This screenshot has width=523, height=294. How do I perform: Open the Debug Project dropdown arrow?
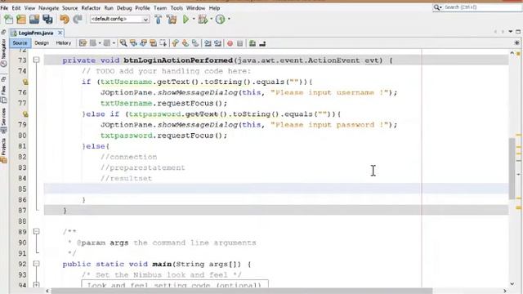coord(211,20)
